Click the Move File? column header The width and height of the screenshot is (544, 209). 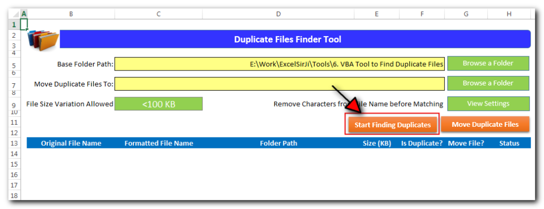466,143
